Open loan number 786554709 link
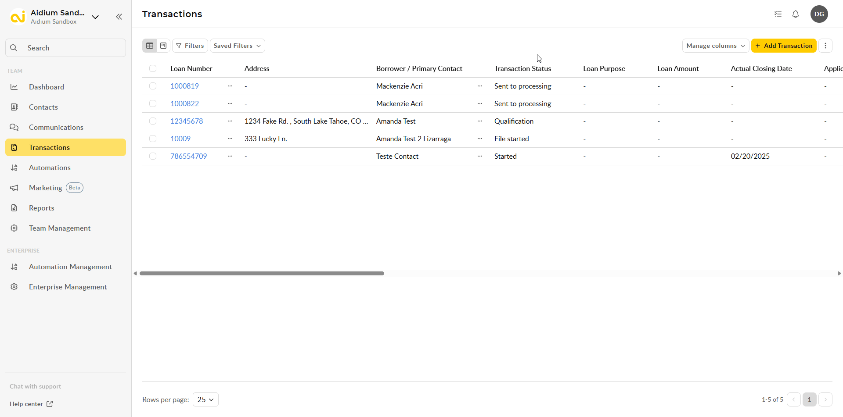Viewport: 843px width, 417px height. [x=188, y=156]
